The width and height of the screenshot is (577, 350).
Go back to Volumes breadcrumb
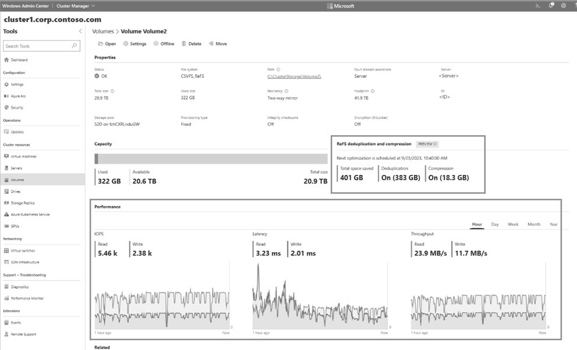pos(102,31)
